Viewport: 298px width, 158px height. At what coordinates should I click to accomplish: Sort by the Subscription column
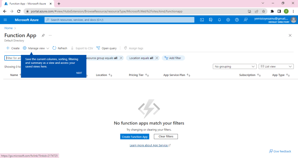[x=250, y=75]
